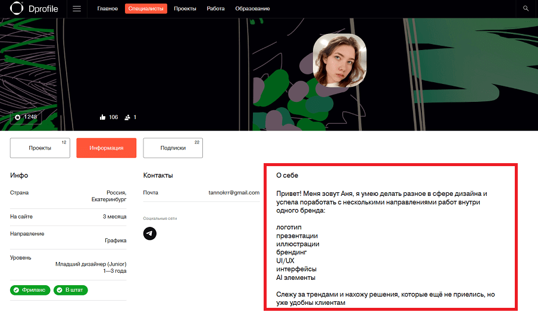Screen dimensions: 538x312
Task: Switch to the Информация tab
Action: pyautogui.click(x=107, y=148)
